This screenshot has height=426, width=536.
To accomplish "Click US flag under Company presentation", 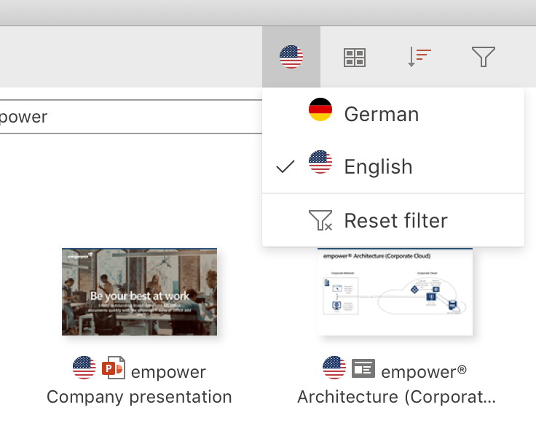I will 84,369.
